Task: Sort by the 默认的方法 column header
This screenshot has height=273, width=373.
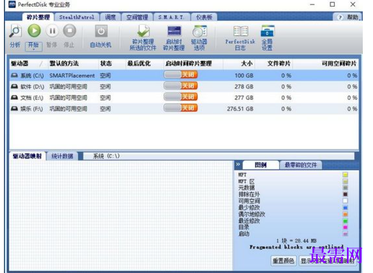Action: [x=73, y=63]
